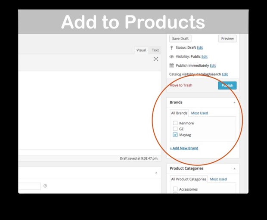Click the input field beside the help icon
Screen dimensions: 267x220
coord(29,186)
